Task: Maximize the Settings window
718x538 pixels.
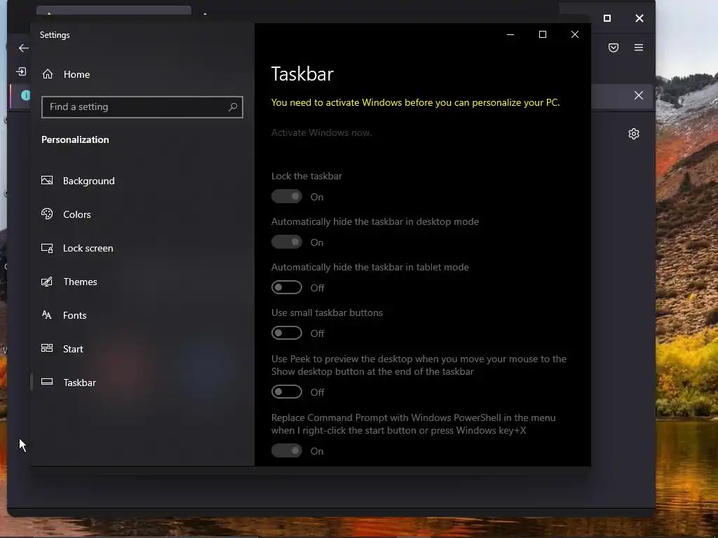Action: [543, 34]
